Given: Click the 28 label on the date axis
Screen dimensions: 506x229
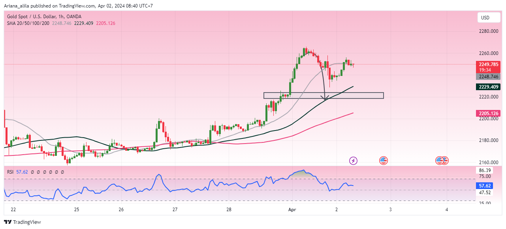Looking at the screenshot, I should click(229, 209).
